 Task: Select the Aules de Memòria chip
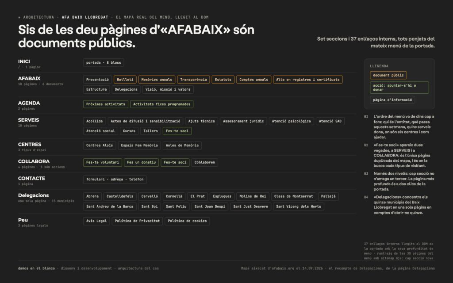[182, 145]
